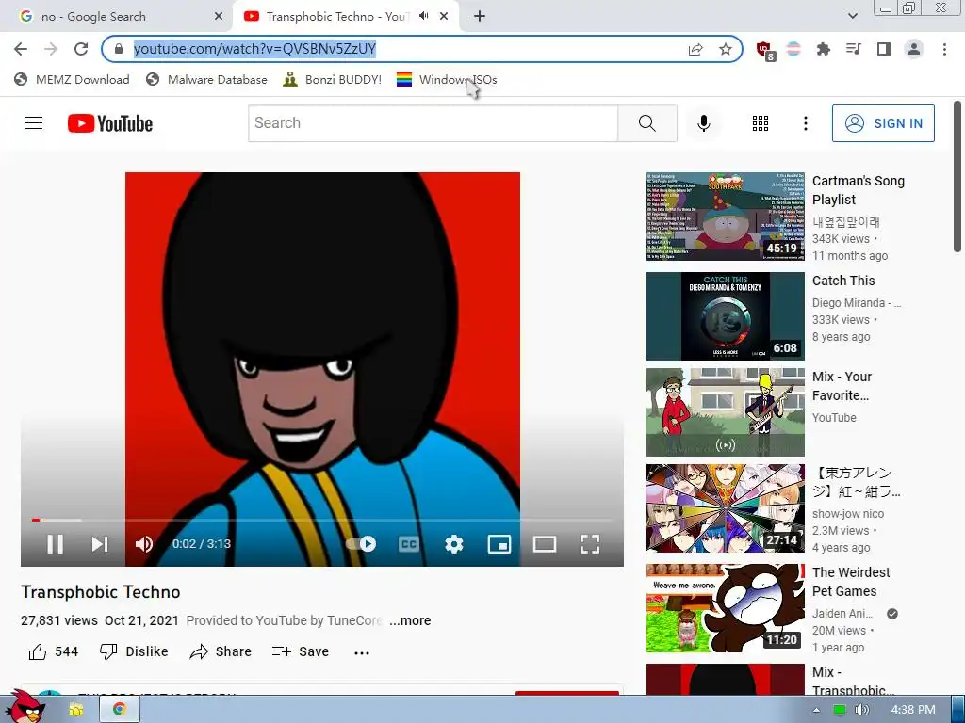
Task: Open the player settings gear
Action: [x=454, y=544]
